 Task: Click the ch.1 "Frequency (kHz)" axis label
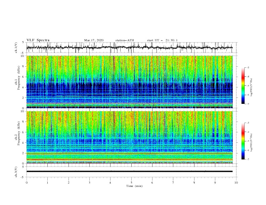(19, 77)
